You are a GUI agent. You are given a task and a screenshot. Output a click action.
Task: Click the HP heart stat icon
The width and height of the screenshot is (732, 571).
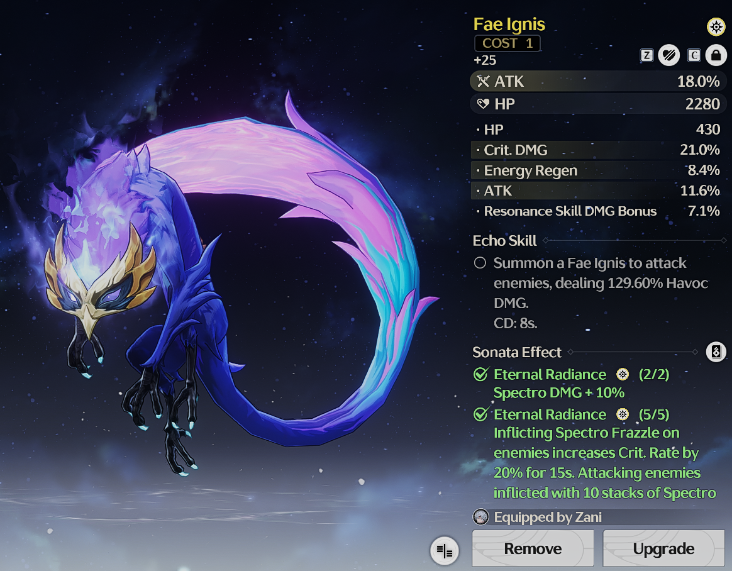pyautogui.click(x=483, y=104)
